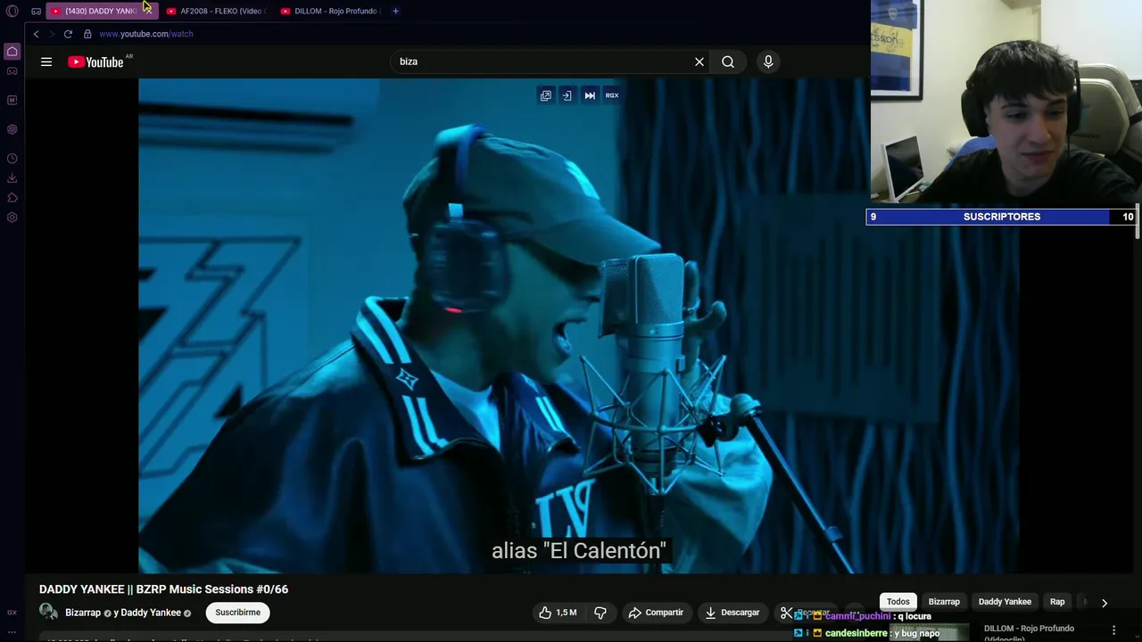The height and width of the screenshot is (642, 1142).
Task: Select the Todos filter chip
Action: click(898, 602)
